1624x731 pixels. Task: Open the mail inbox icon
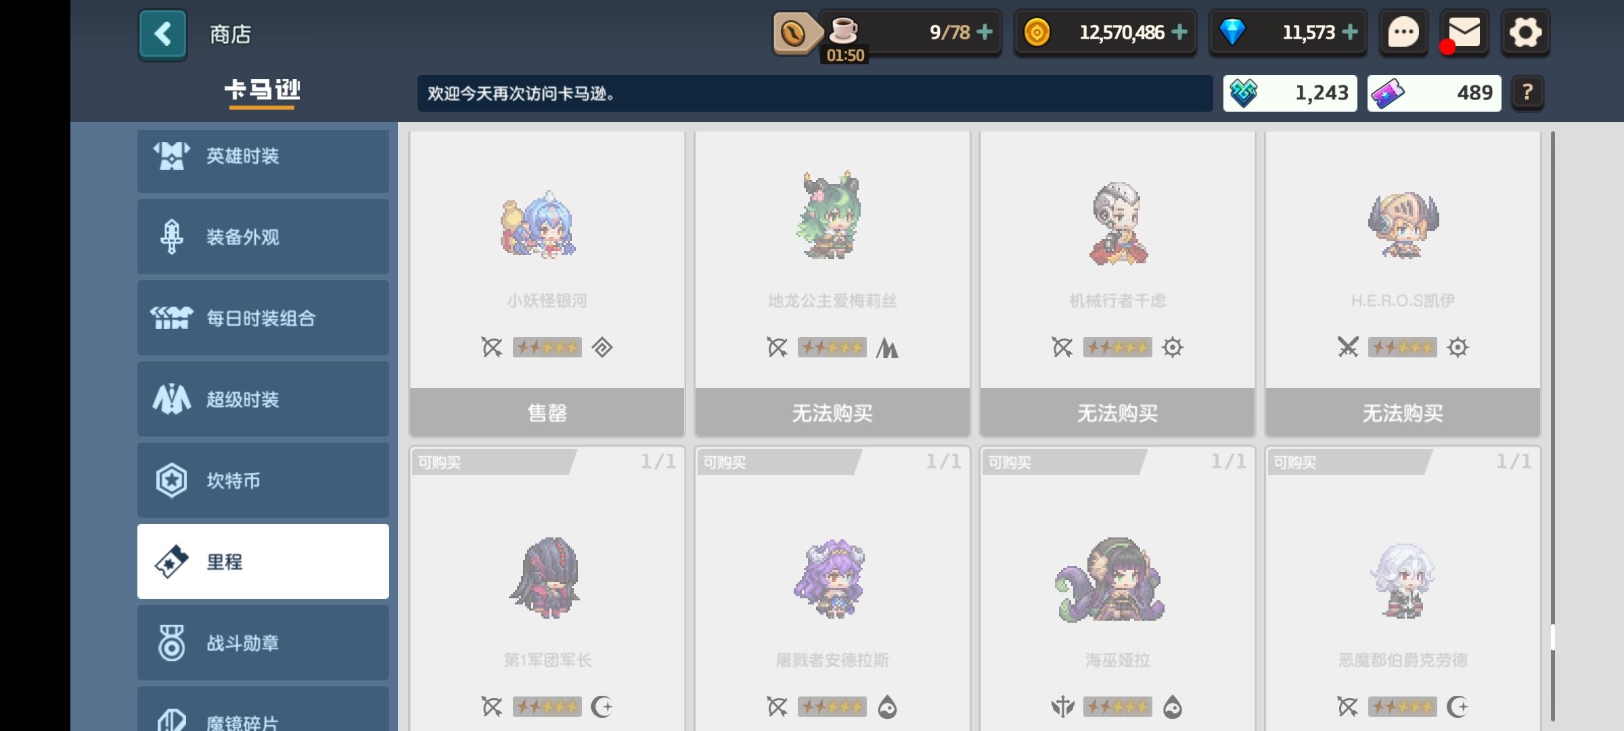coord(1464,32)
